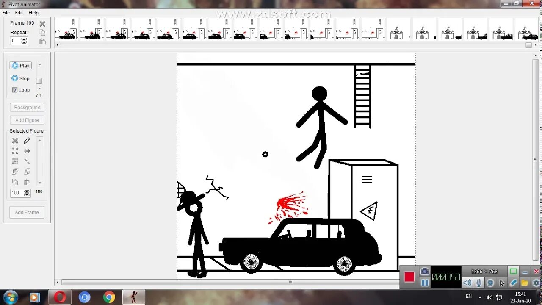The width and height of the screenshot is (542, 305).
Task: Click timeline scroll left arrow
Action: click(58, 45)
